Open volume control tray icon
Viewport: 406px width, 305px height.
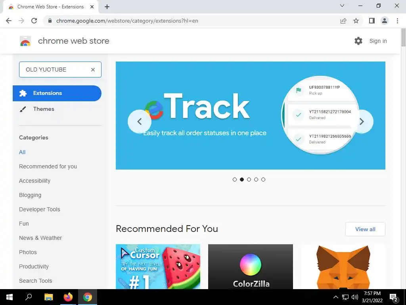click(x=355, y=297)
